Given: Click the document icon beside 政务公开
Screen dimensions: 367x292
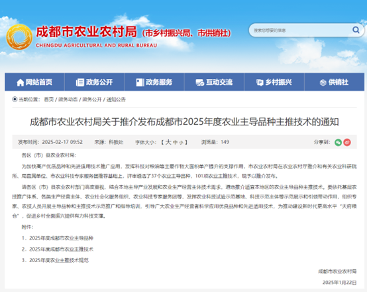Looking at the screenshot, I should point(79,82).
